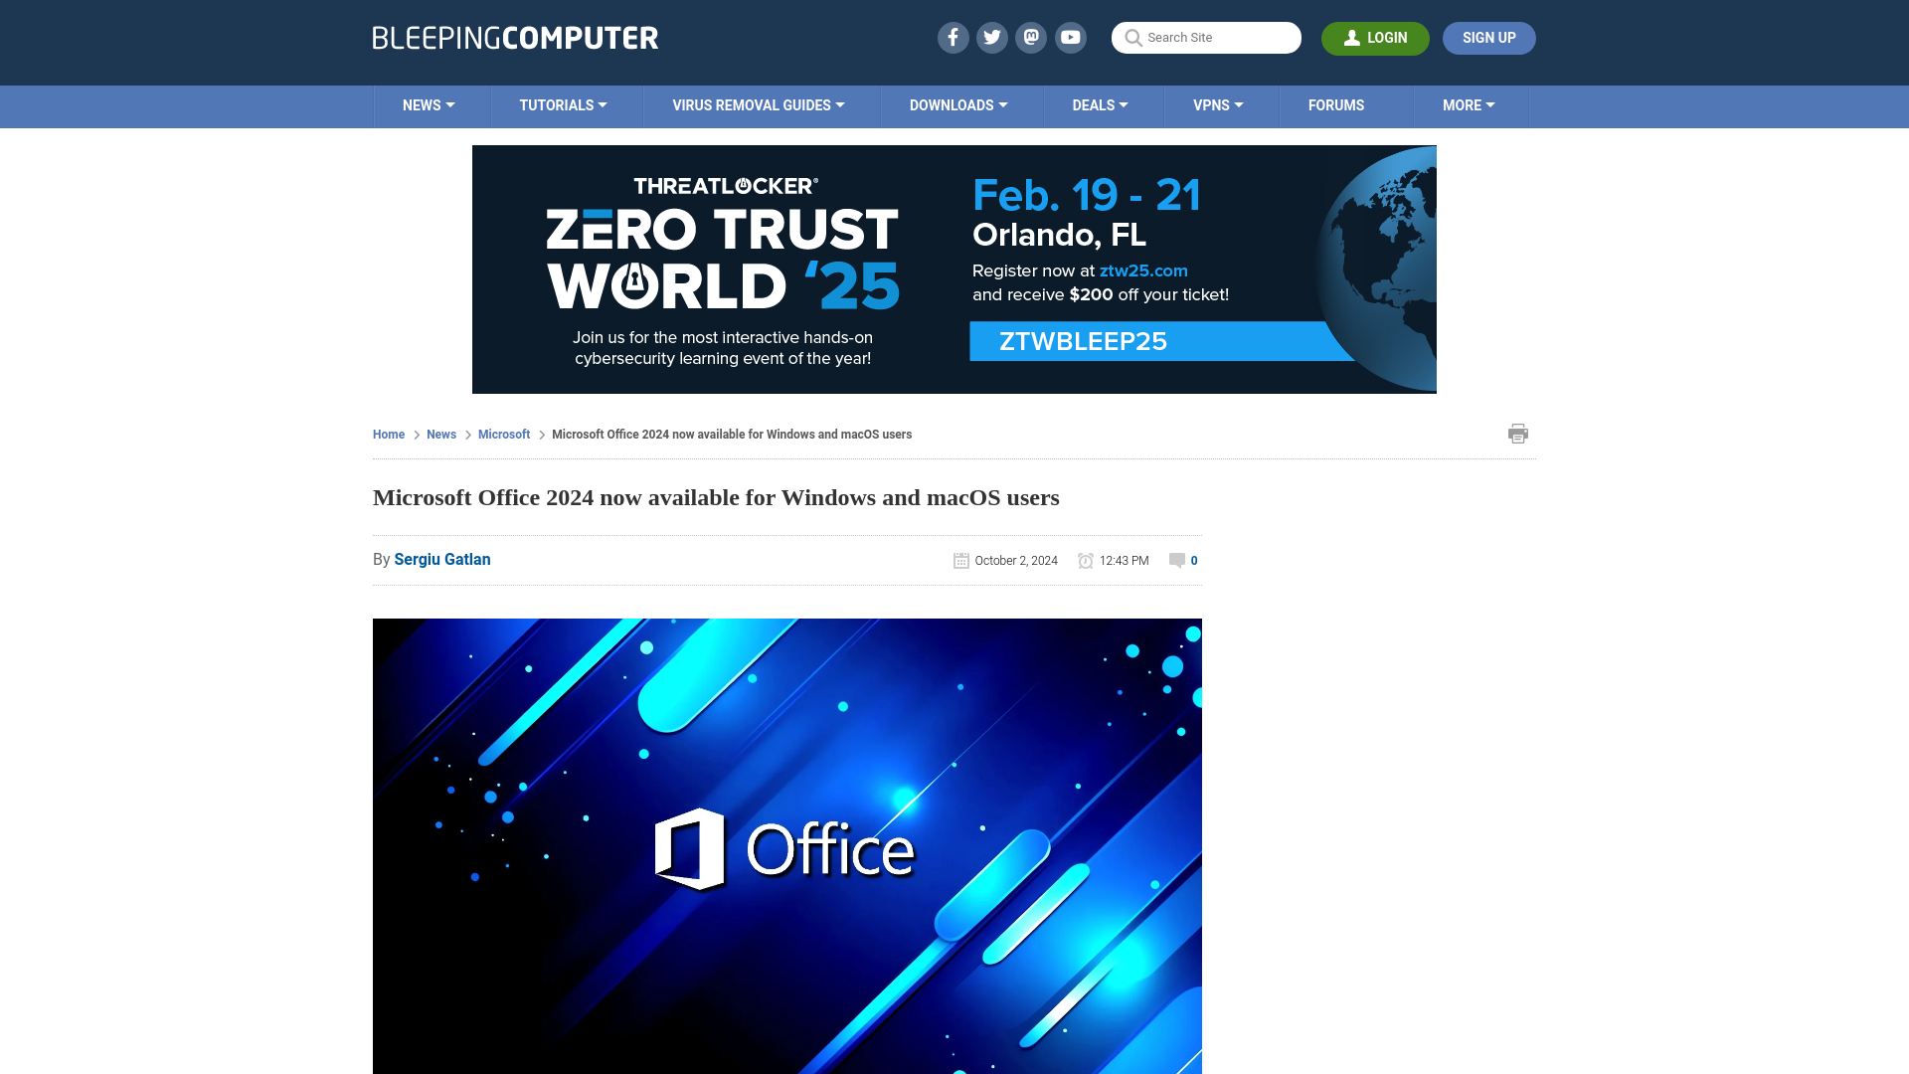Open BleepingComputer Twitter icon
1909x1074 pixels.
pyautogui.click(x=991, y=38)
